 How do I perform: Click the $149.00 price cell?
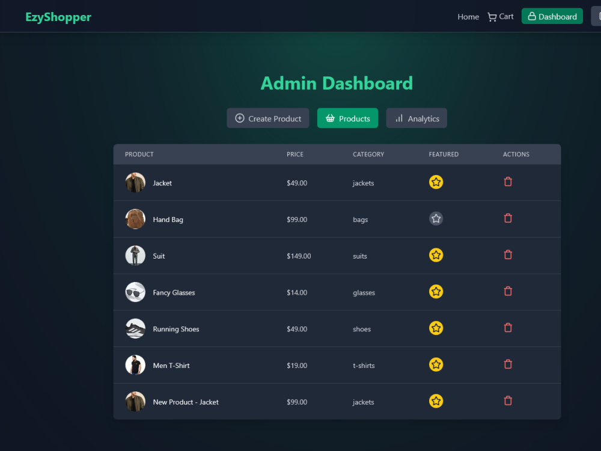click(x=299, y=256)
